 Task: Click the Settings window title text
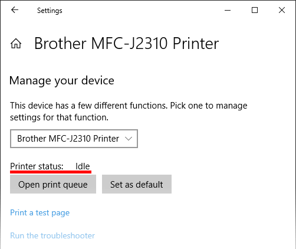(x=50, y=11)
